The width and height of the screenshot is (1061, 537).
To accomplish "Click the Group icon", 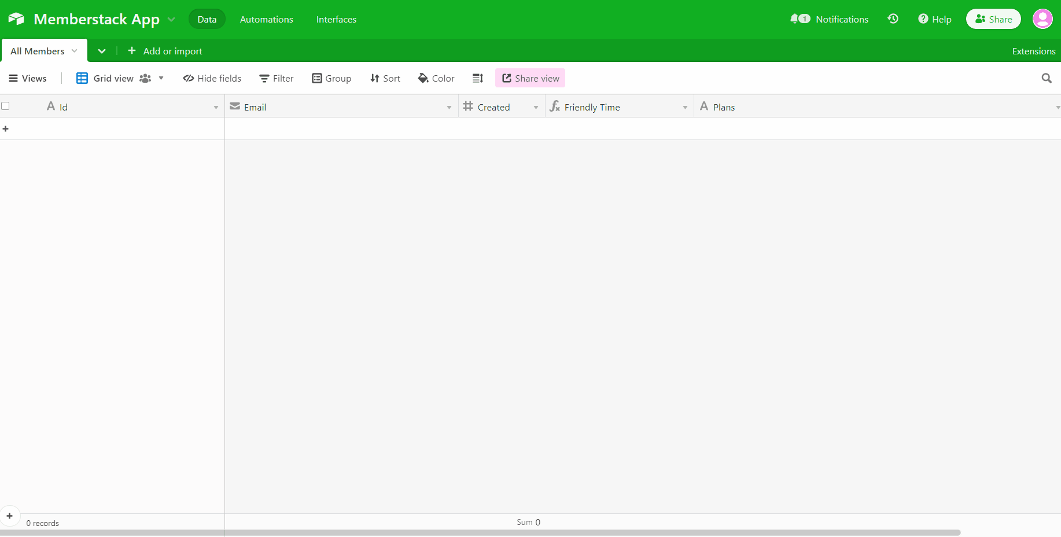I will tap(317, 78).
